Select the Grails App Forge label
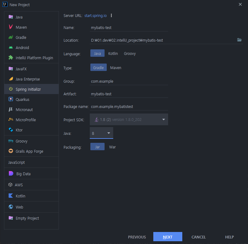 pyautogui.click(x=29, y=151)
